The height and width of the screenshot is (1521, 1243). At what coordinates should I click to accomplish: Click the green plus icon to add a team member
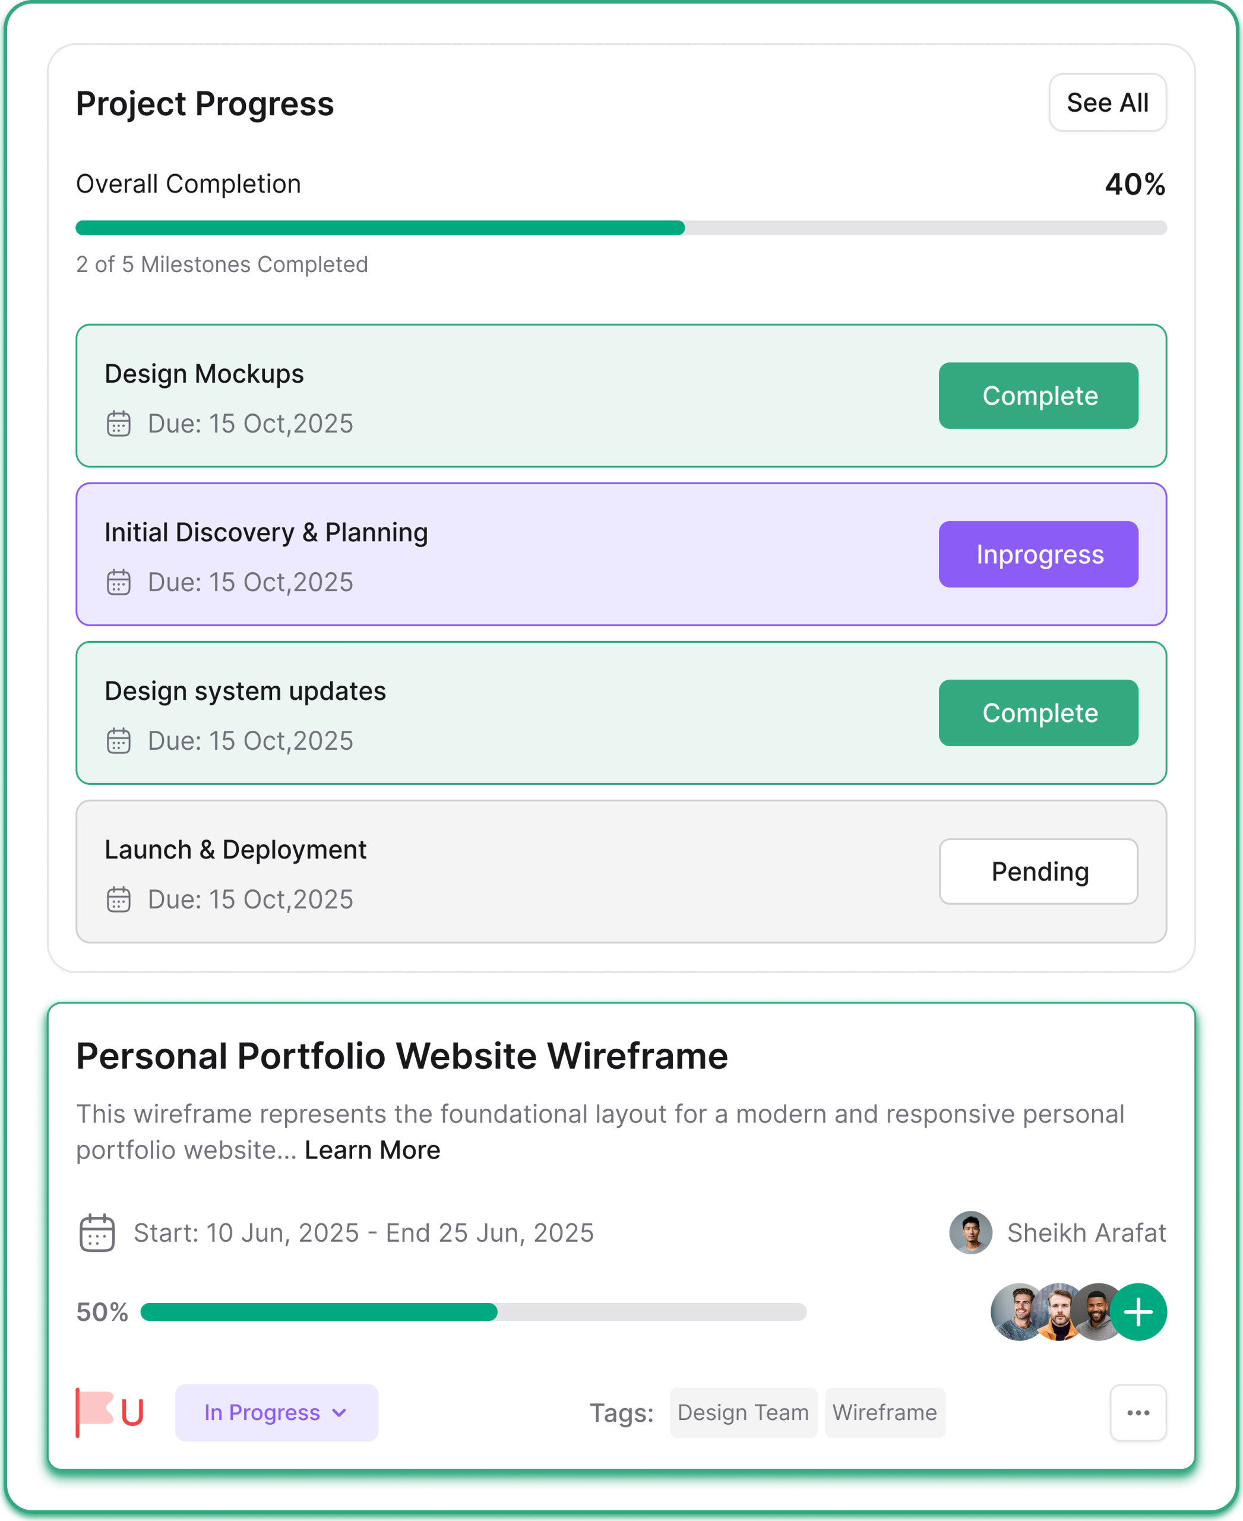(1138, 1312)
